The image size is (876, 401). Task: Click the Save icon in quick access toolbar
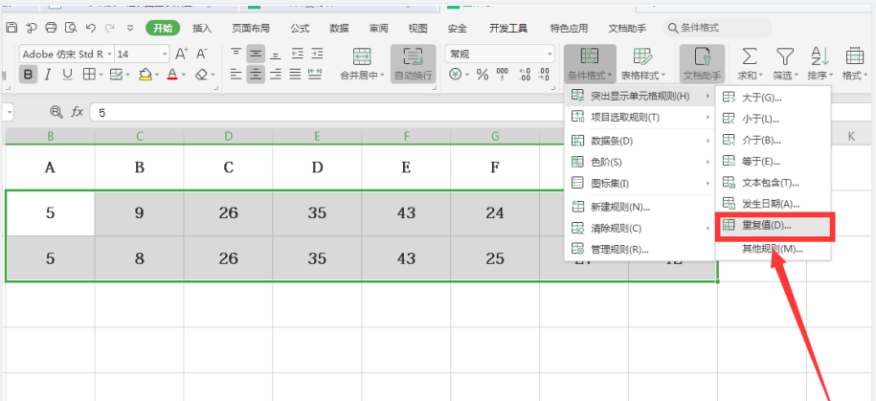(11, 28)
